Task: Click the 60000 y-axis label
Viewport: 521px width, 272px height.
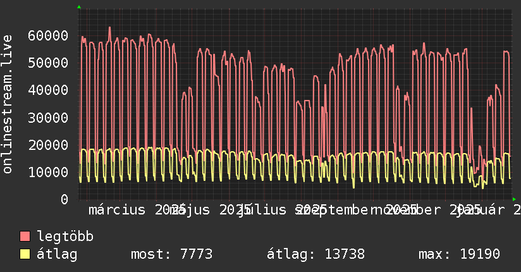Action: point(48,35)
